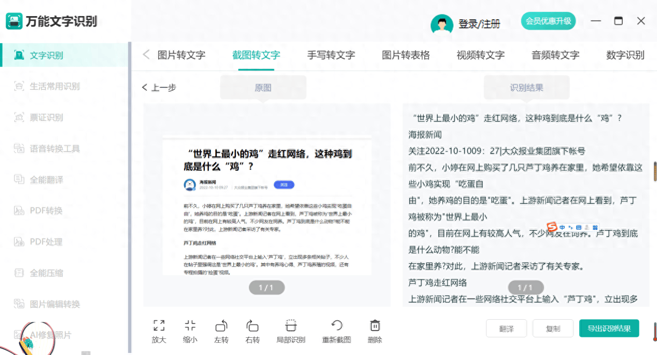The image size is (657, 355).
Task: Expand the PDF转换 sidebar category
Action: point(46,211)
